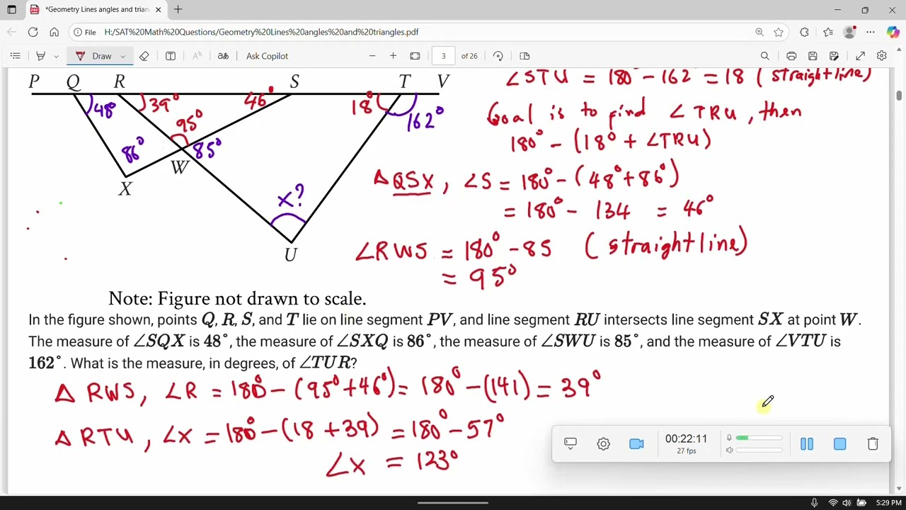Close the Geometry Lines angles tab

pos(158,10)
